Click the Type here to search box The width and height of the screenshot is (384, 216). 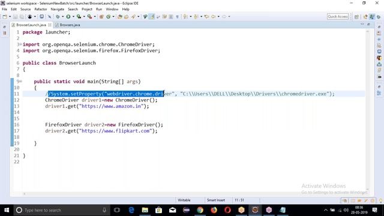61,210
